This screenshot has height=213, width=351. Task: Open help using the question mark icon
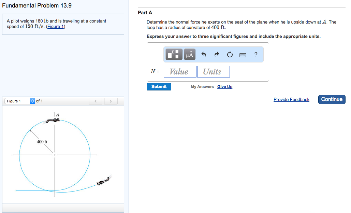(x=255, y=54)
